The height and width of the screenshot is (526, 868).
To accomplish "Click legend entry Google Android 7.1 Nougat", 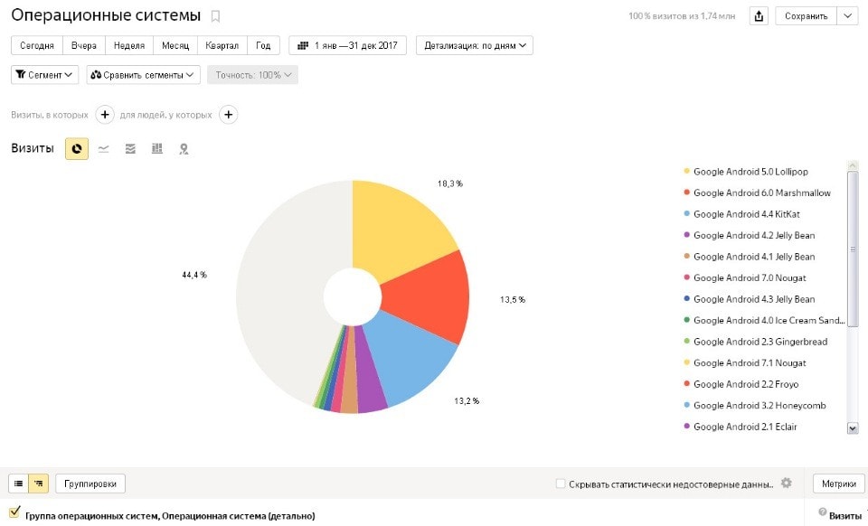I will (750, 362).
